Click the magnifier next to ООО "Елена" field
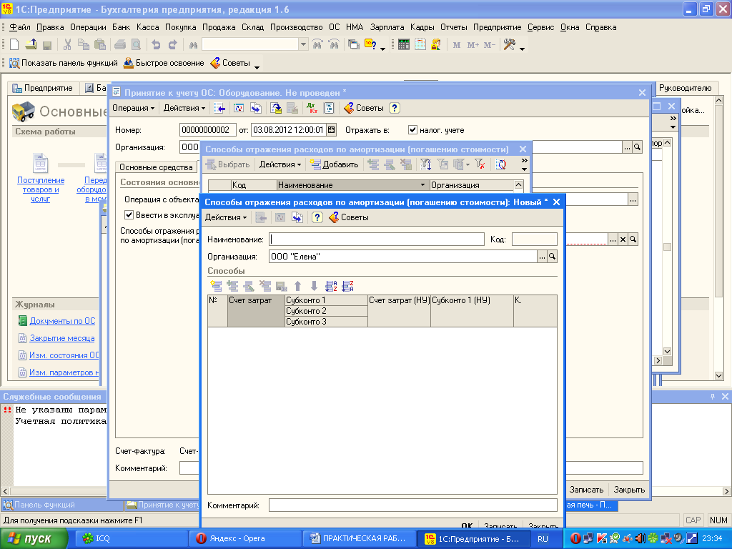 (553, 257)
